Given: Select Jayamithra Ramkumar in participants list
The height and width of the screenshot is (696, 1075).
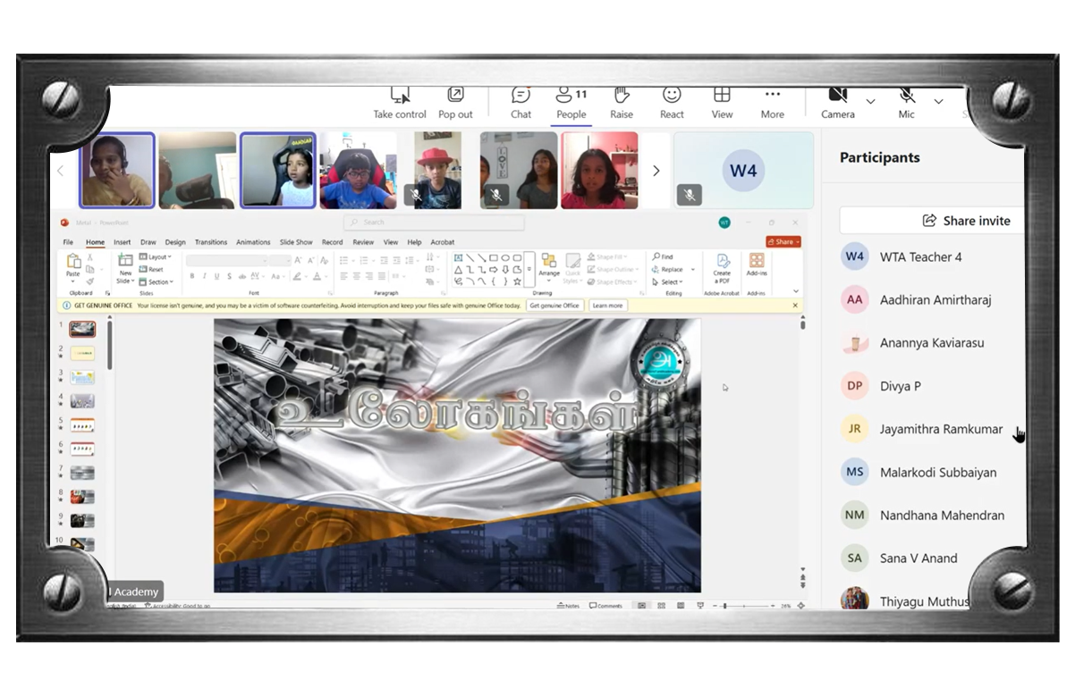Looking at the screenshot, I should click(x=941, y=429).
